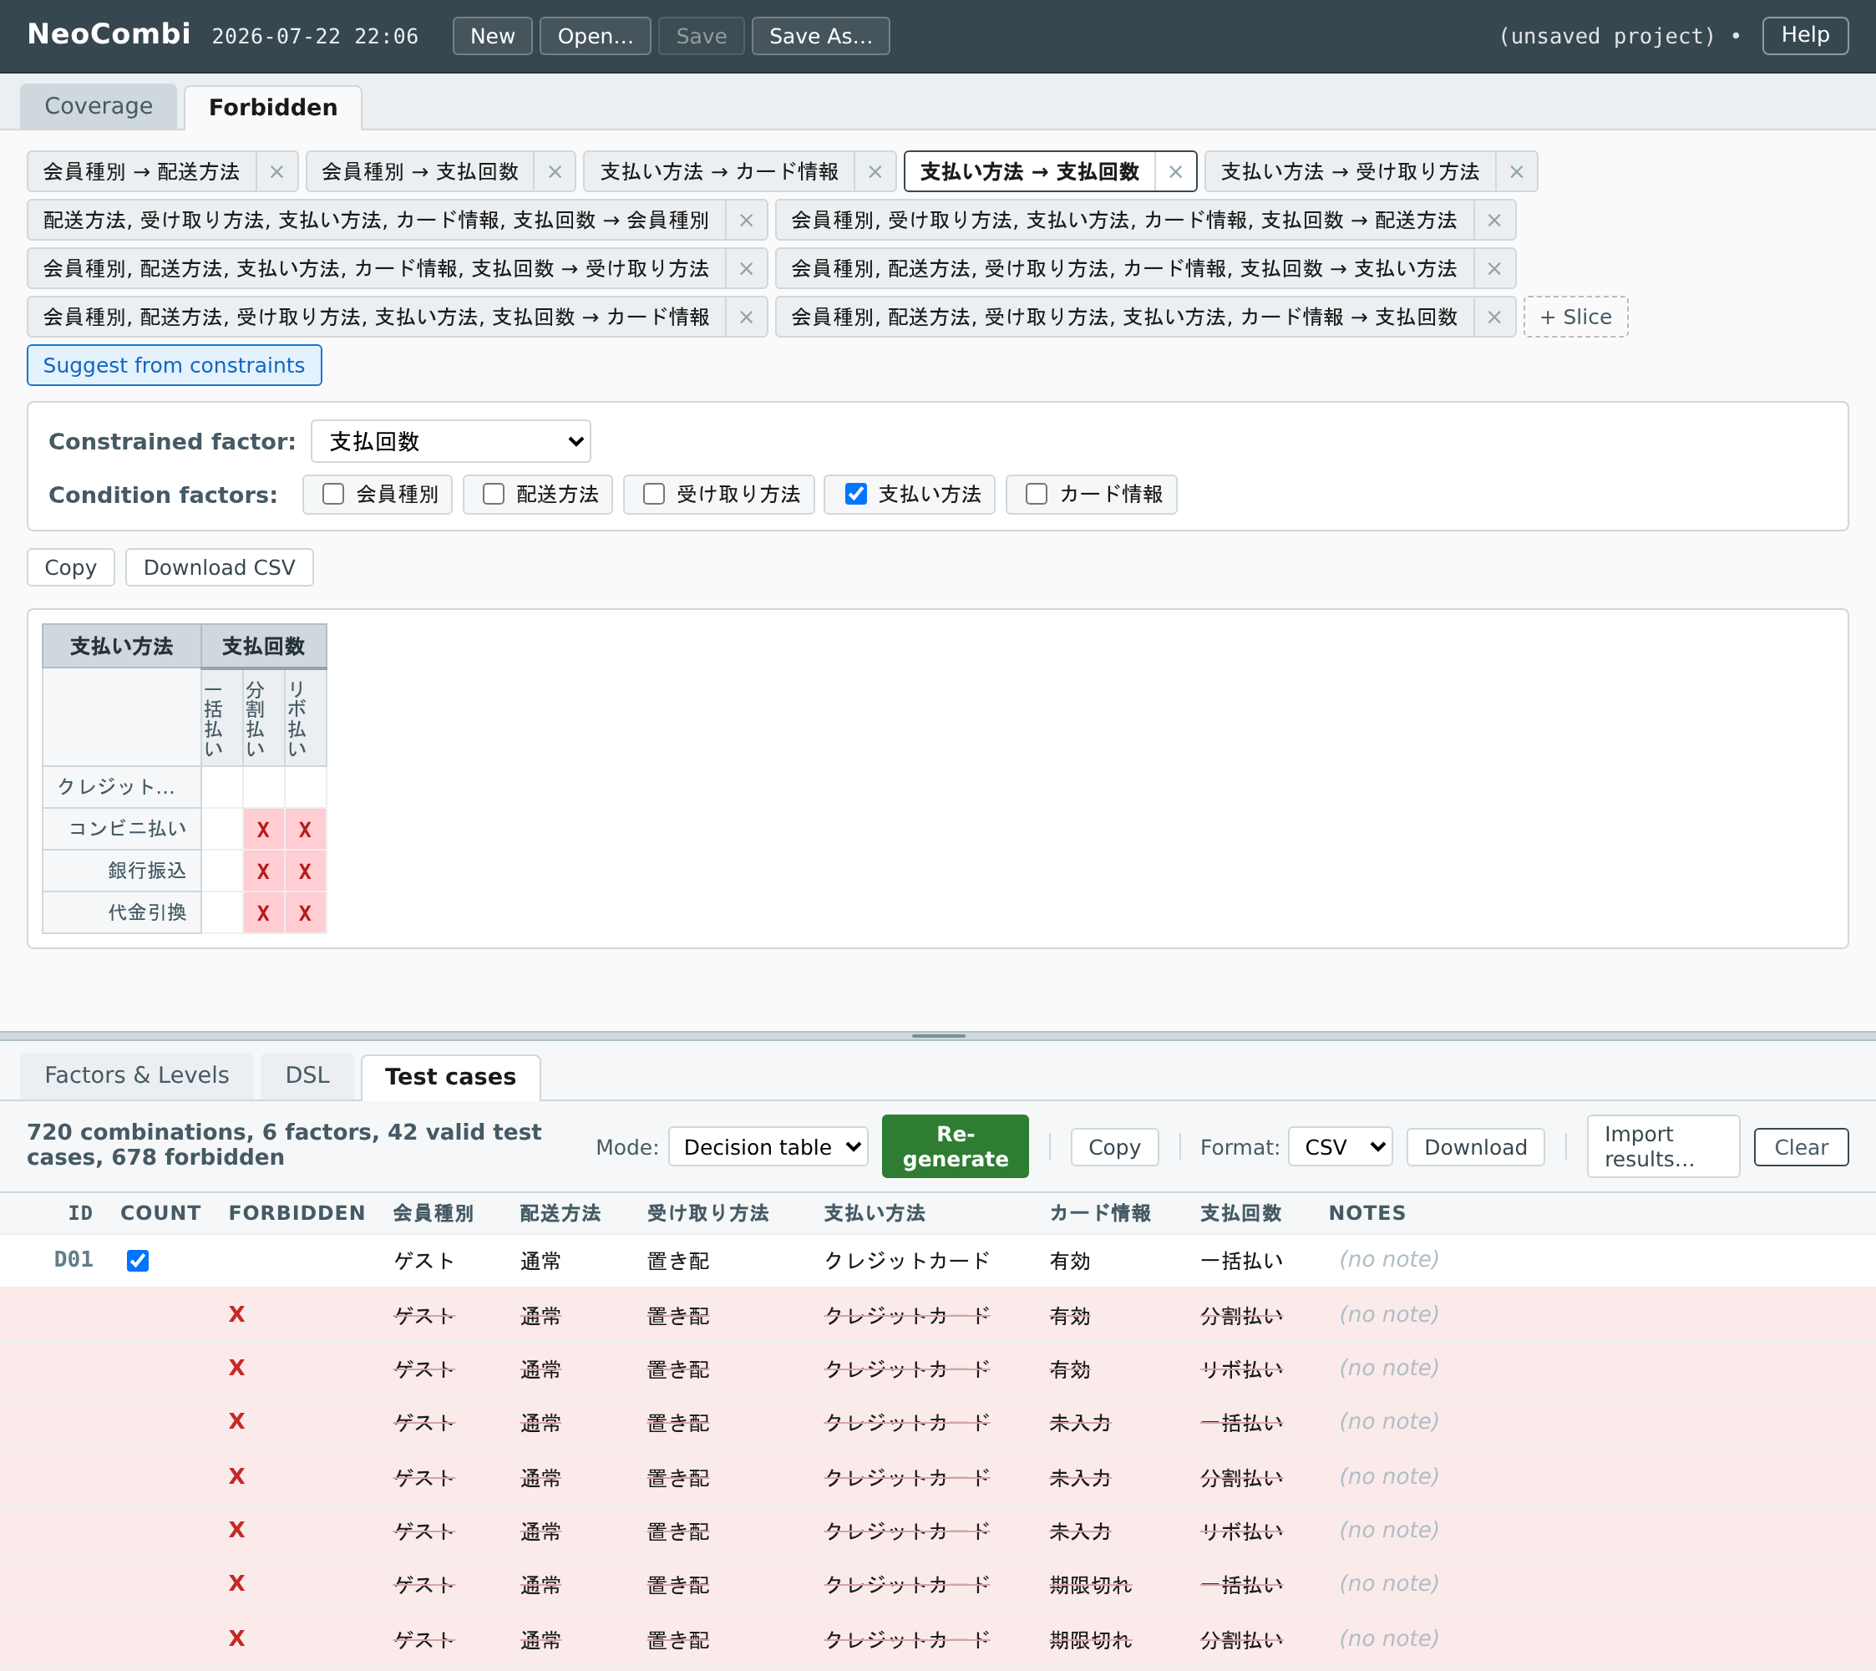The width and height of the screenshot is (1876, 1671).
Task: Click the forbidden X for 代金引換 and 分割払い
Action: 263,913
